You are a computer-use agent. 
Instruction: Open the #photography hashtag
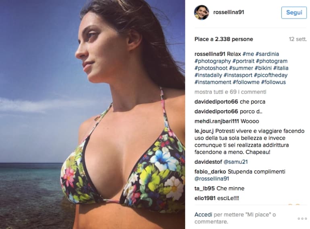213,61
